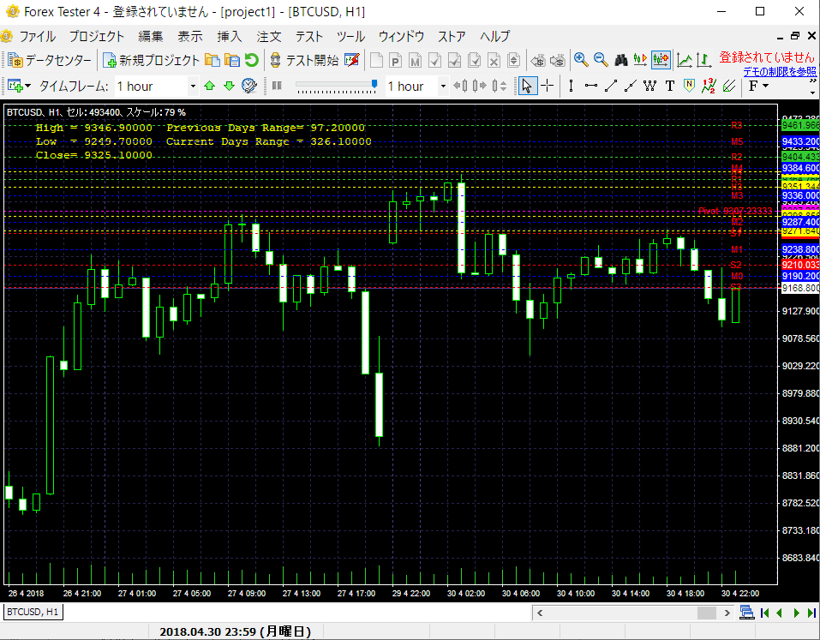Select the 1-2-3 zigzag pattern tool
The height and width of the screenshot is (640, 820).
(709, 86)
